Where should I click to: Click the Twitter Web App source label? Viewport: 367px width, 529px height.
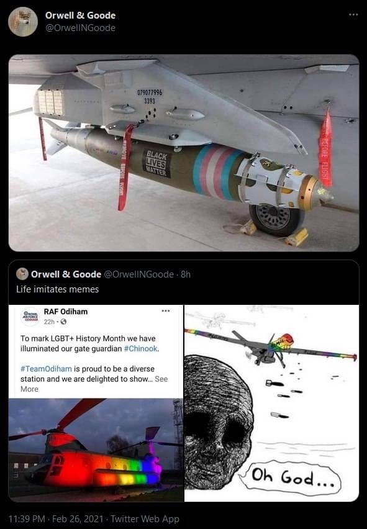(145, 519)
